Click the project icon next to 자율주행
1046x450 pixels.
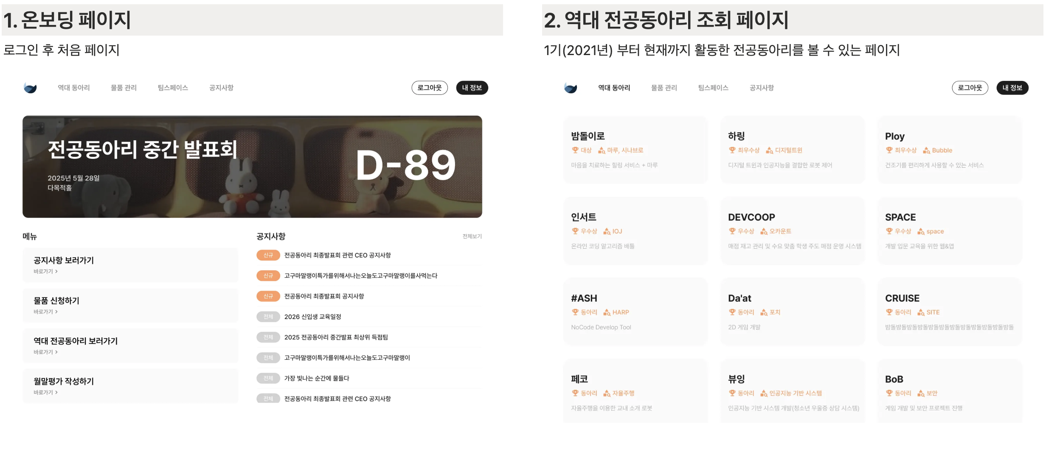(x=607, y=393)
